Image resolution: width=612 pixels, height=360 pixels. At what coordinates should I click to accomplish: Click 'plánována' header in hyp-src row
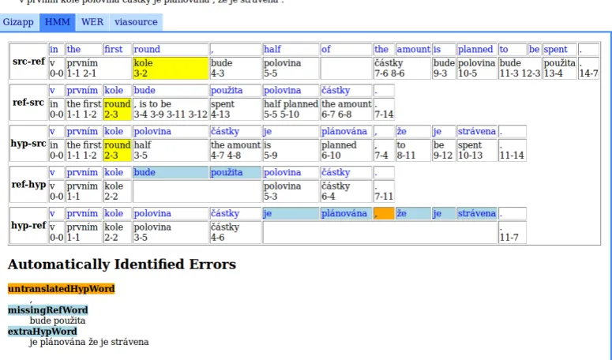pyautogui.click(x=346, y=131)
